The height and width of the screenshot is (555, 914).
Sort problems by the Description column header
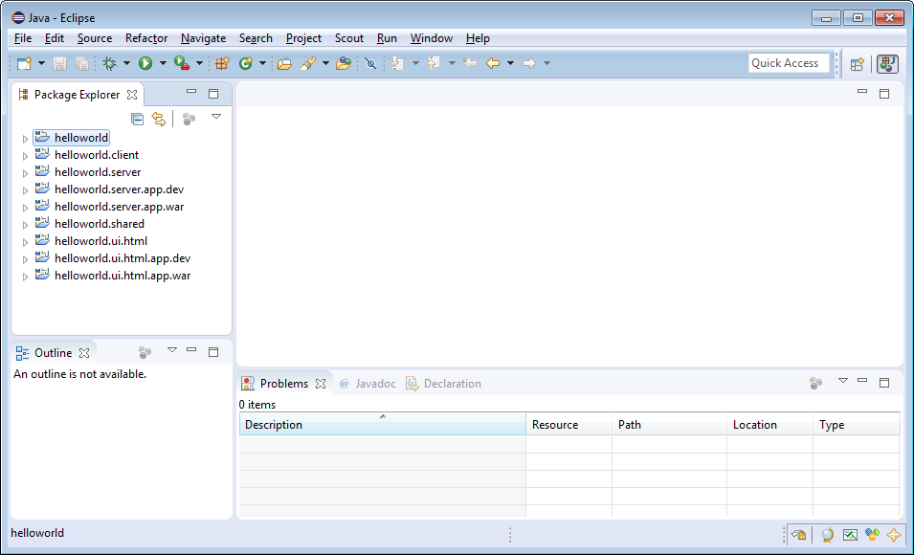point(383,425)
